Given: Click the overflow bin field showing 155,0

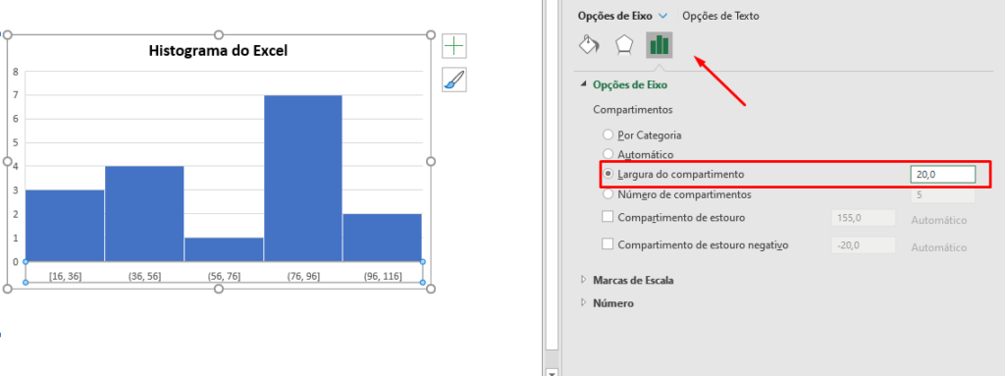Looking at the screenshot, I should [864, 218].
